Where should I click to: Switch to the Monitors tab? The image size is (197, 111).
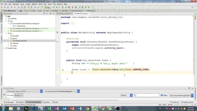18,95
